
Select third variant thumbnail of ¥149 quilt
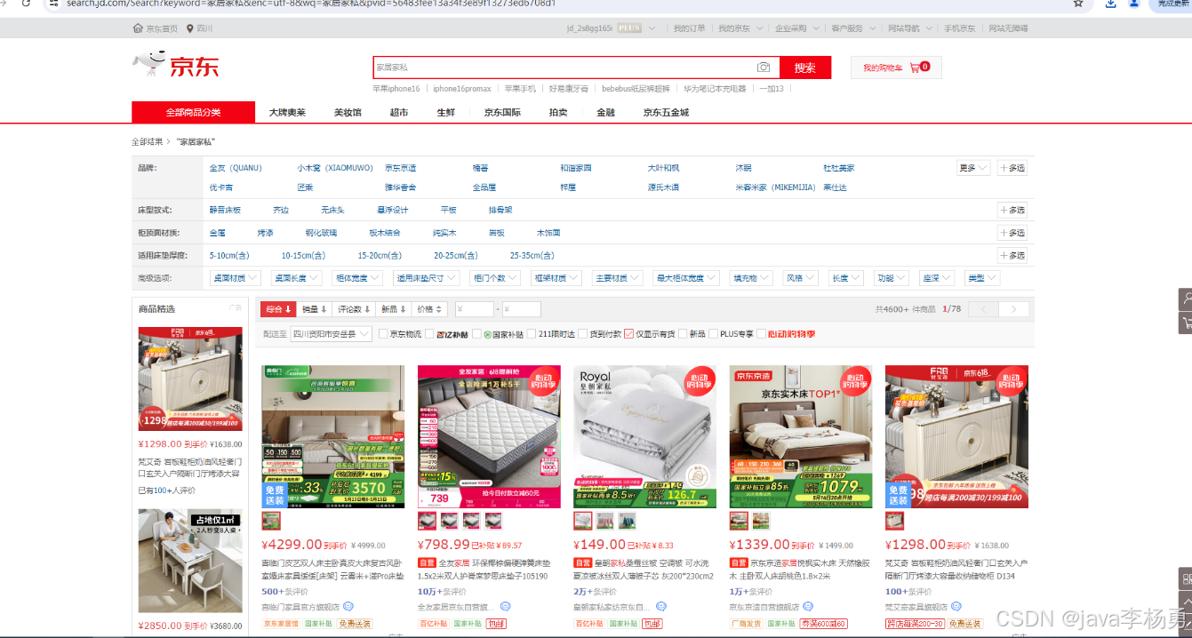pos(628,521)
